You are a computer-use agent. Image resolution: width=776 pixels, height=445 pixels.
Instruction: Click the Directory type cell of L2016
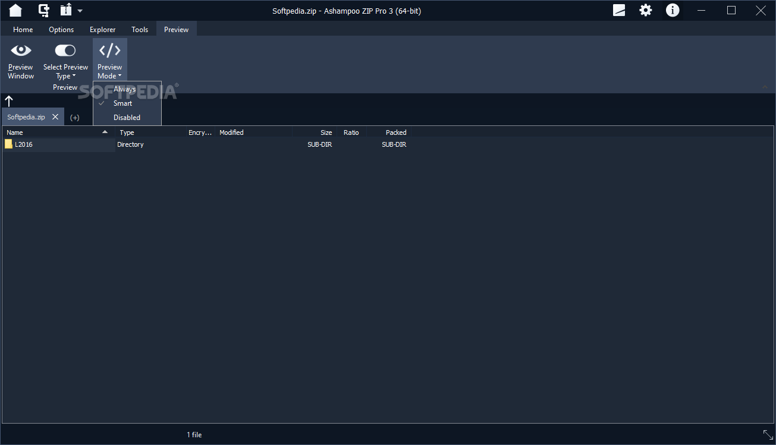coord(130,144)
